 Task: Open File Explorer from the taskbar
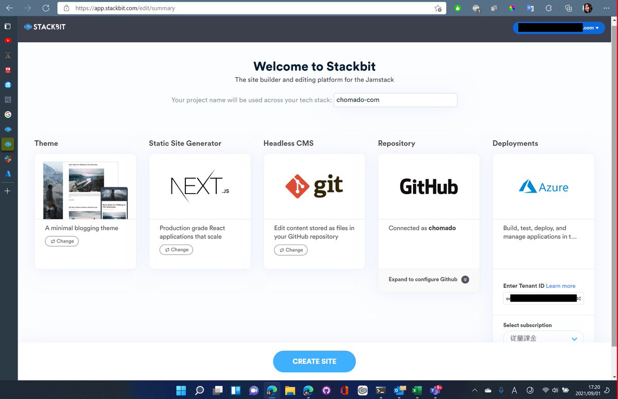[x=290, y=390]
